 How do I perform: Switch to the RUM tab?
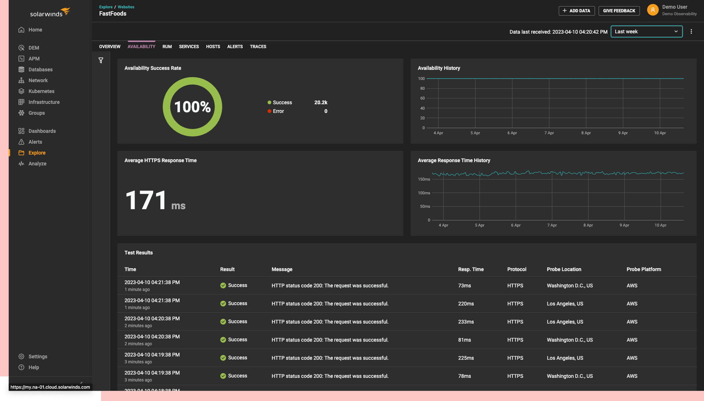point(167,47)
